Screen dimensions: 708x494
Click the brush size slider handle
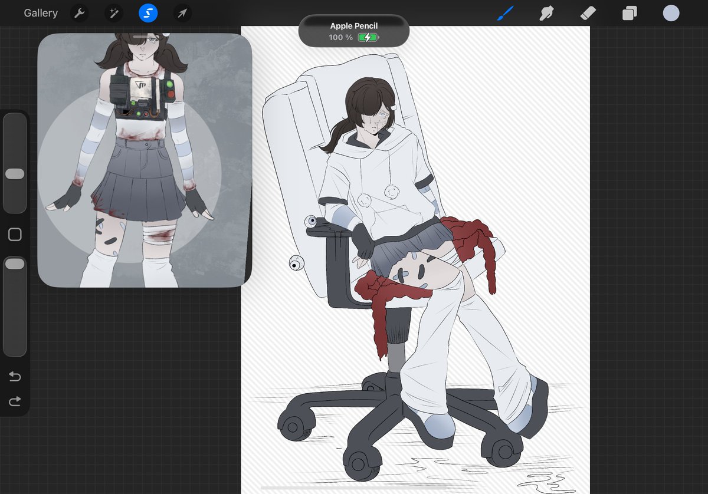click(x=15, y=174)
